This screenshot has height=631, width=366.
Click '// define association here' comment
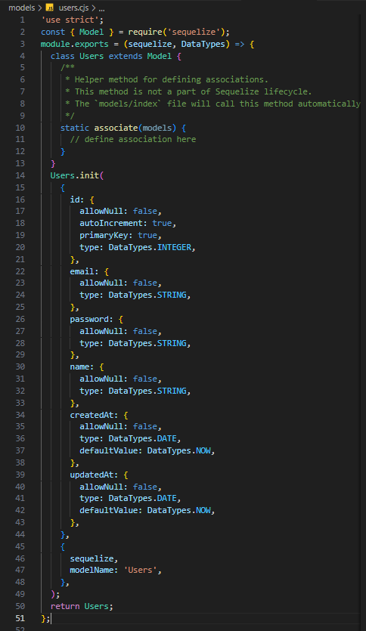pos(133,139)
